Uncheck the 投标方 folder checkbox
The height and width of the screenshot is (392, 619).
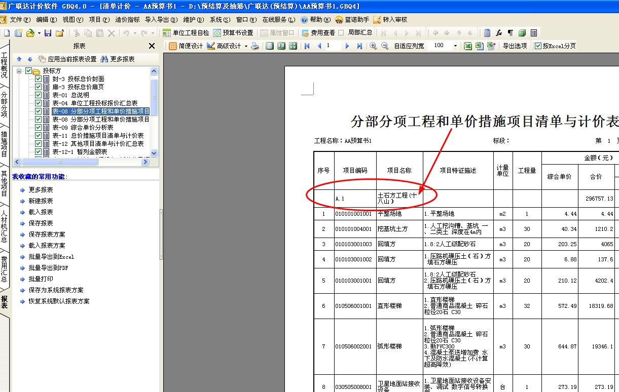(29, 71)
